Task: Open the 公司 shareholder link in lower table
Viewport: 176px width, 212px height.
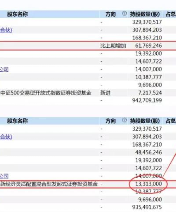Action: pos(4,176)
